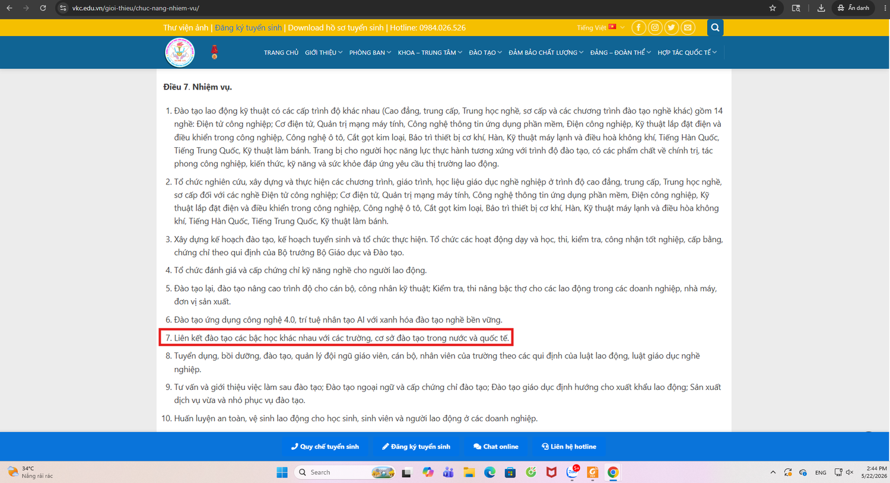Open File Explorer from the taskbar
Screen dimensions: 890x483
click(469, 472)
